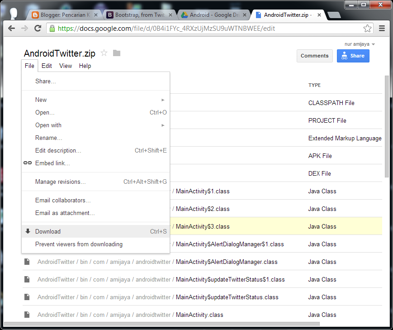Open the View menu

click(66, 66)
